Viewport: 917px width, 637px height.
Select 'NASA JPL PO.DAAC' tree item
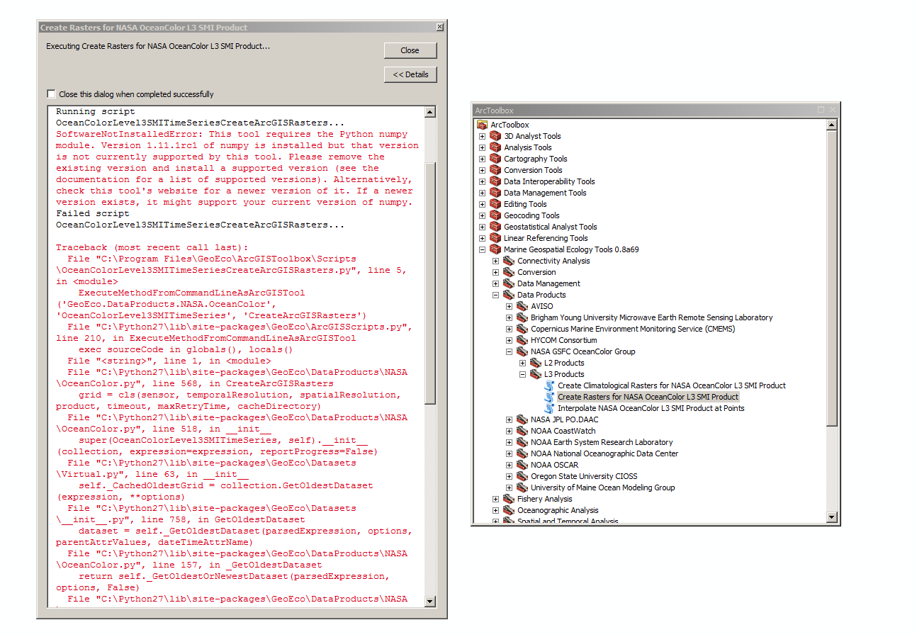click(x=565, y=419)
